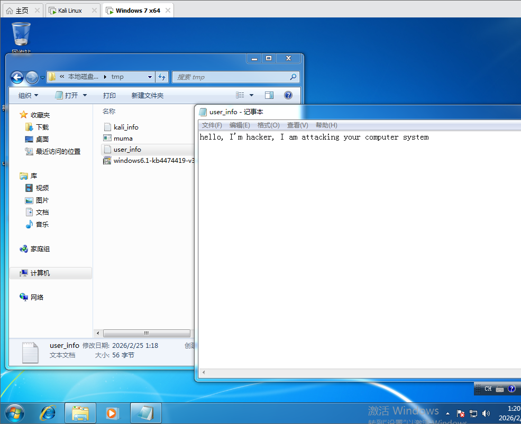Select the user_info file
This screenshot has height=424, width=521.
[x=147, y=150]
